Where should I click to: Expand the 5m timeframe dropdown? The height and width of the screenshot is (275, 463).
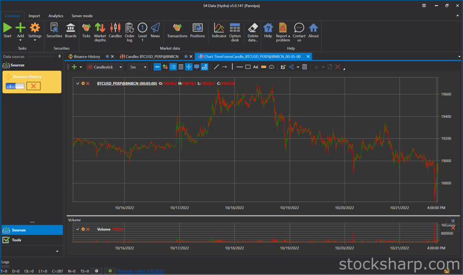coord(138,67)
